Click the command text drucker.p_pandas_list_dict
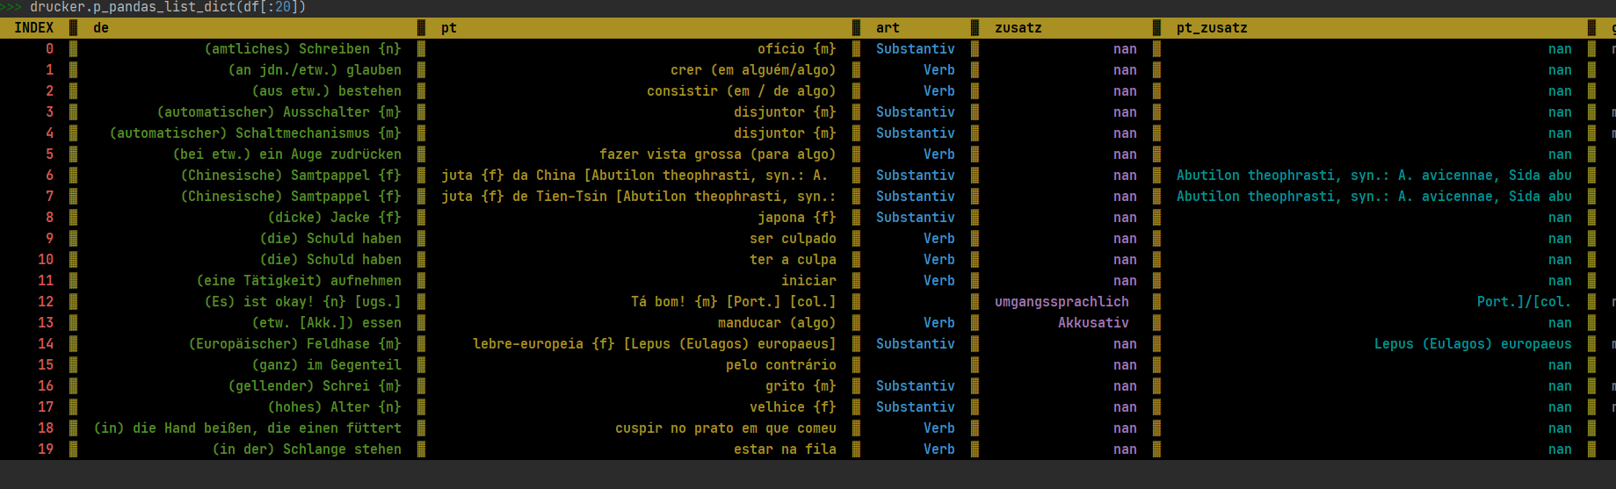The width and height of the screenshot is (1616, 489). click(134, 7)
